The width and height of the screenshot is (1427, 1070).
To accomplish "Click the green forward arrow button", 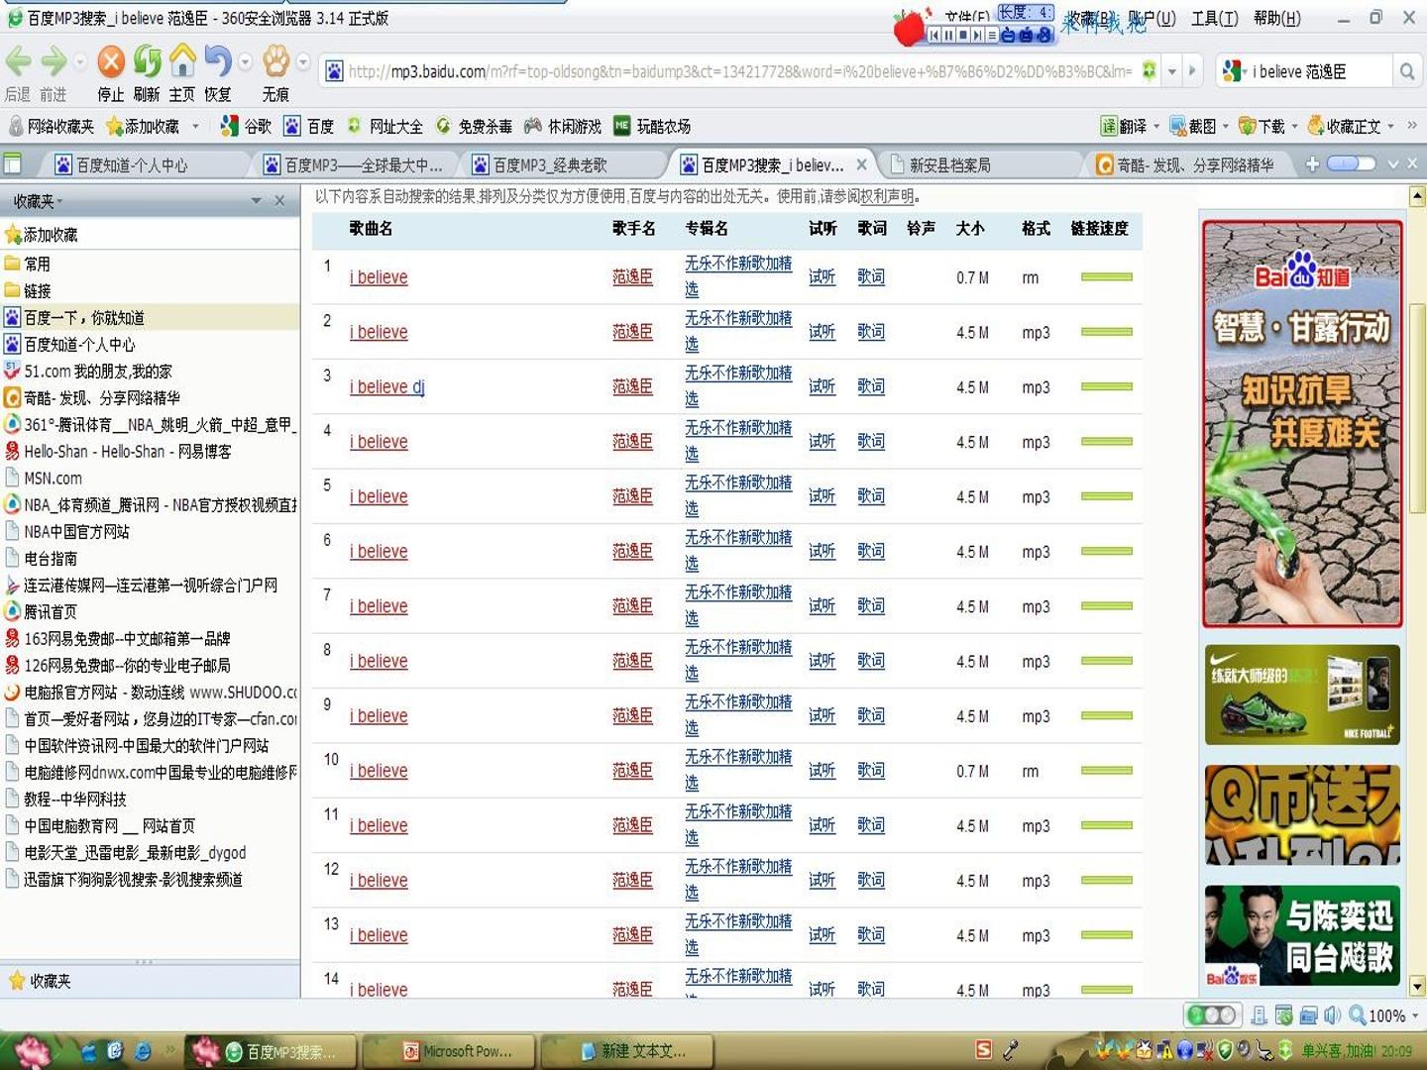I will pyautogui.click(x=54, y=62).
